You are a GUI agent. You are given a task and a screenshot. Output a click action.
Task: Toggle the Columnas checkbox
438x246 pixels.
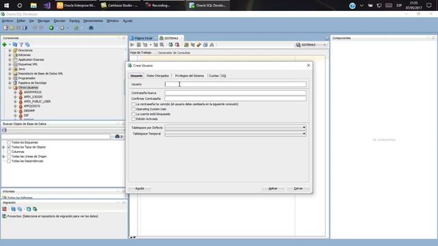9,152
